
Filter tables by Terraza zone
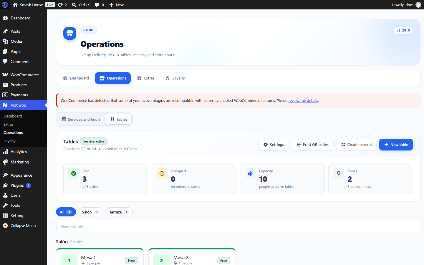(119, 212)
